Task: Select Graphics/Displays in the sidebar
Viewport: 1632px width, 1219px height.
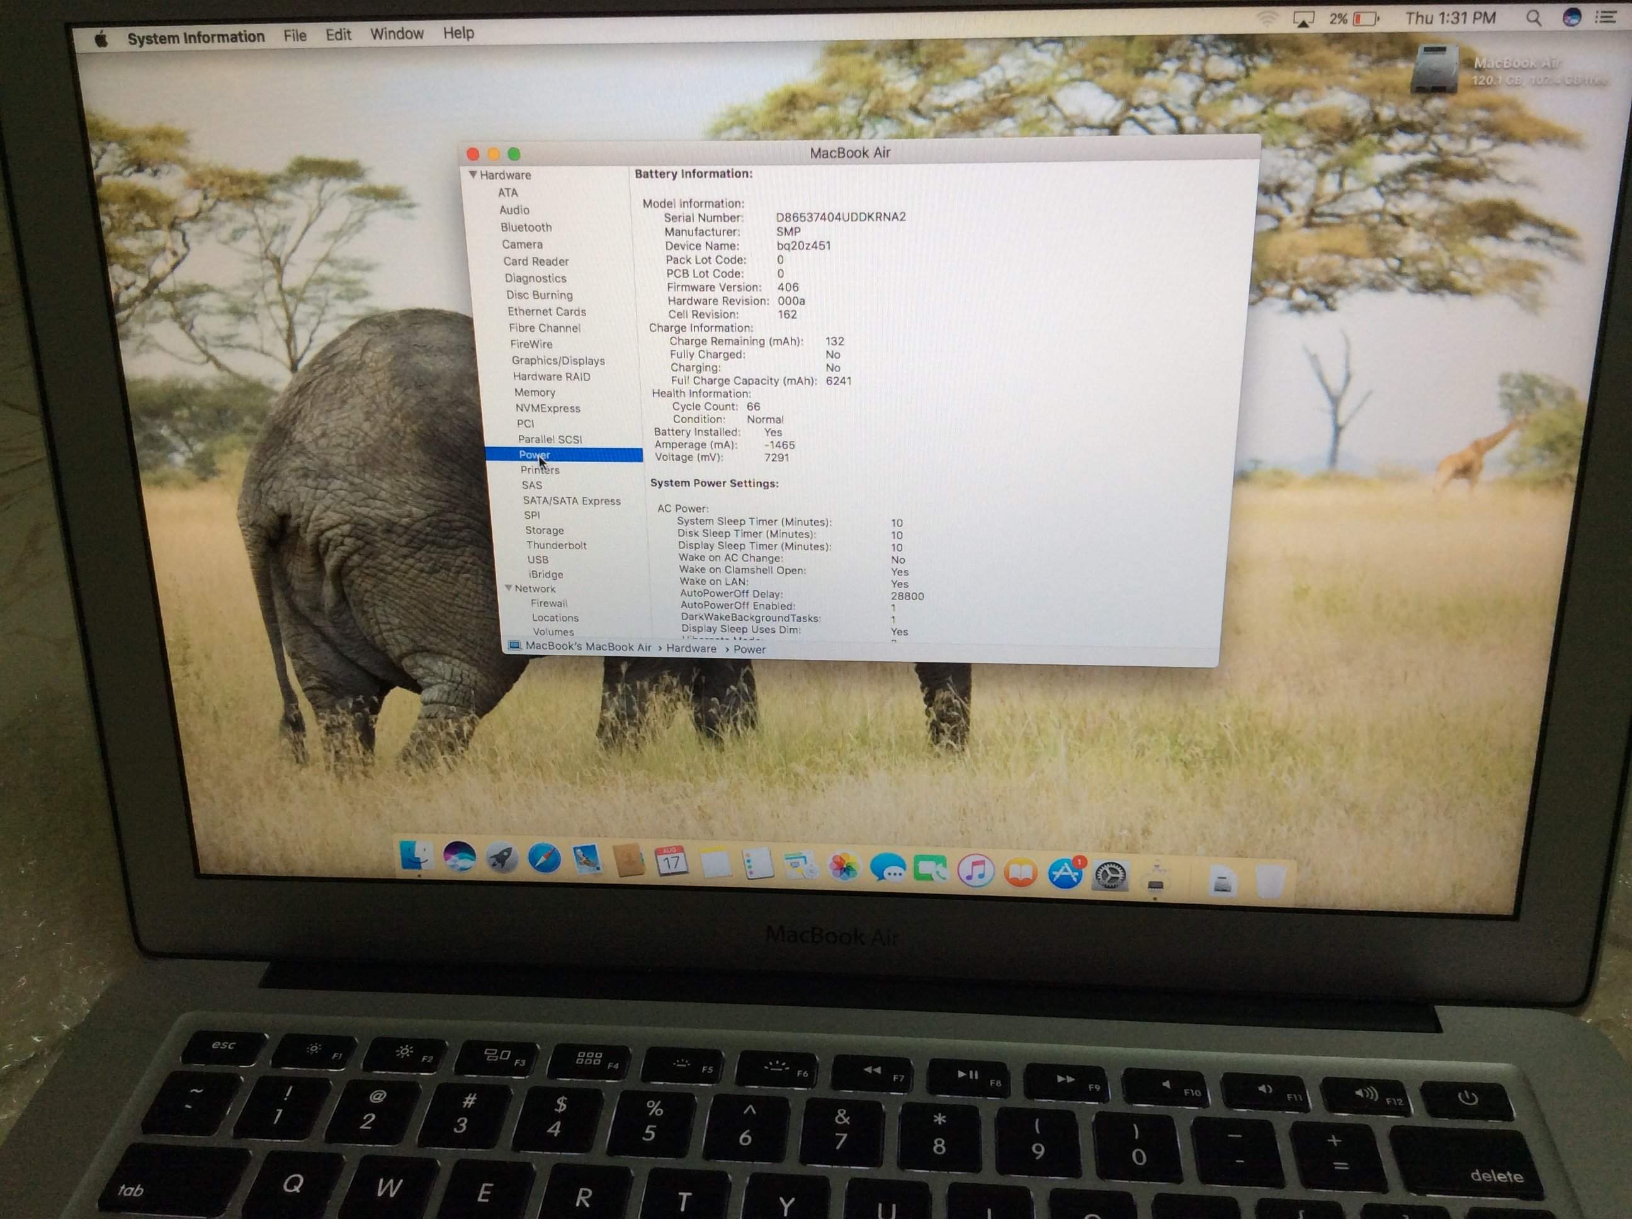Action: [x=558, y=361]
